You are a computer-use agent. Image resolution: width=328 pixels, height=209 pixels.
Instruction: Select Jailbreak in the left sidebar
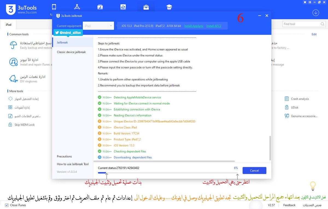72,42
